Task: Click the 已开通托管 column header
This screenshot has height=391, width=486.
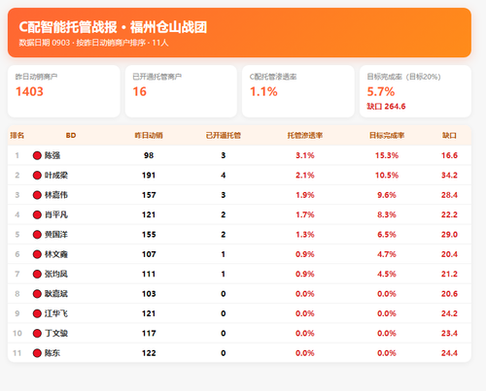Action: tap(224, 135)
